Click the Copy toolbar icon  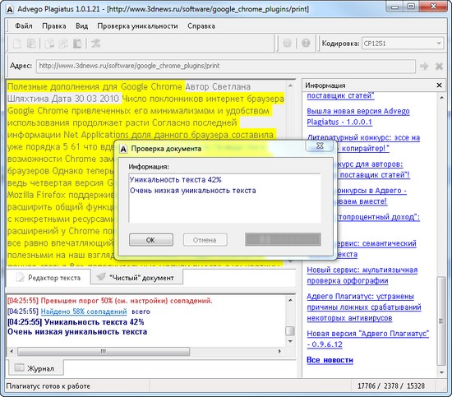click(x=63, y=44)
